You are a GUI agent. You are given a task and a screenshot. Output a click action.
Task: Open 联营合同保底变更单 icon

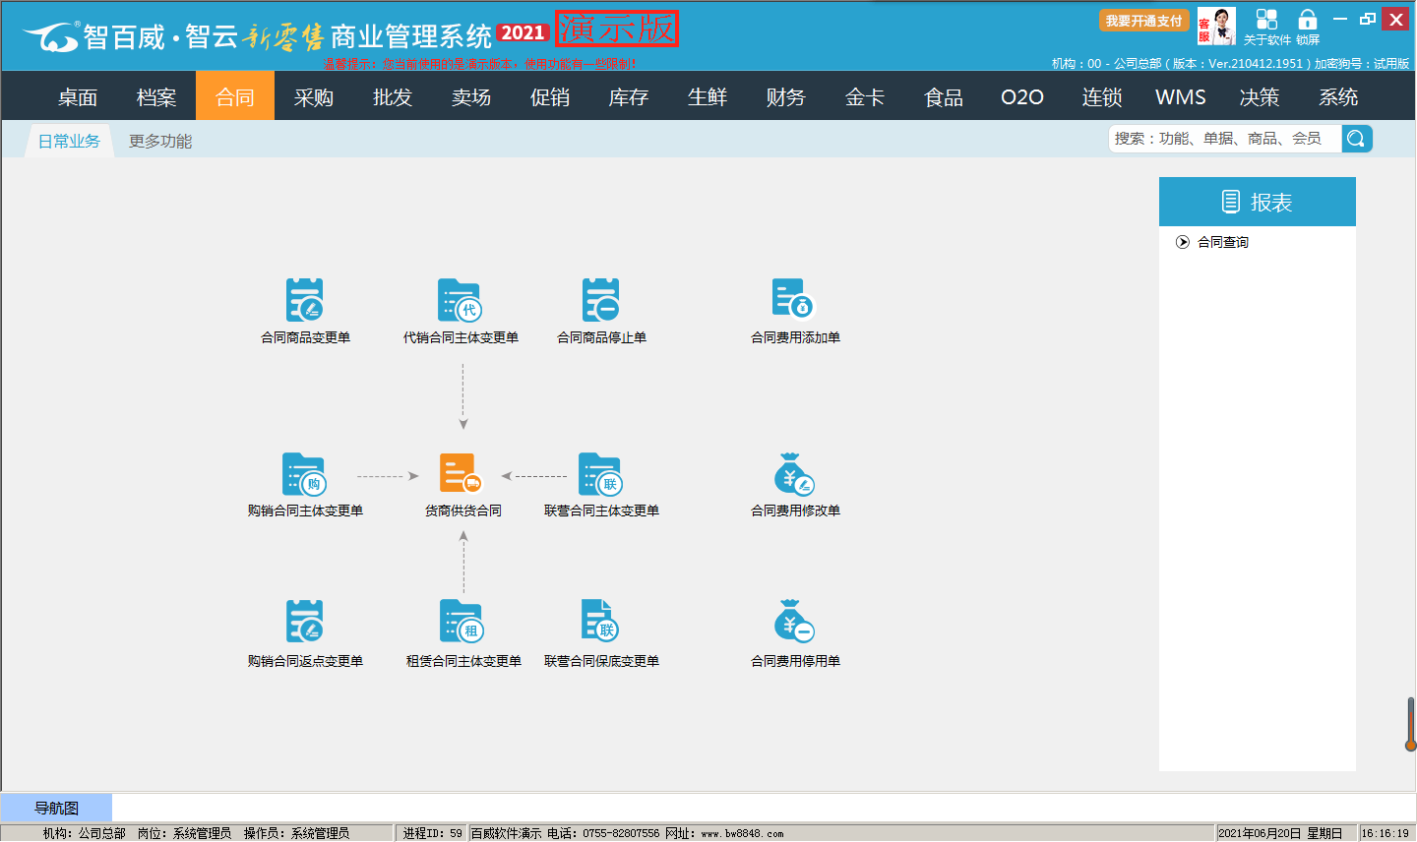[x=599, y=622]
